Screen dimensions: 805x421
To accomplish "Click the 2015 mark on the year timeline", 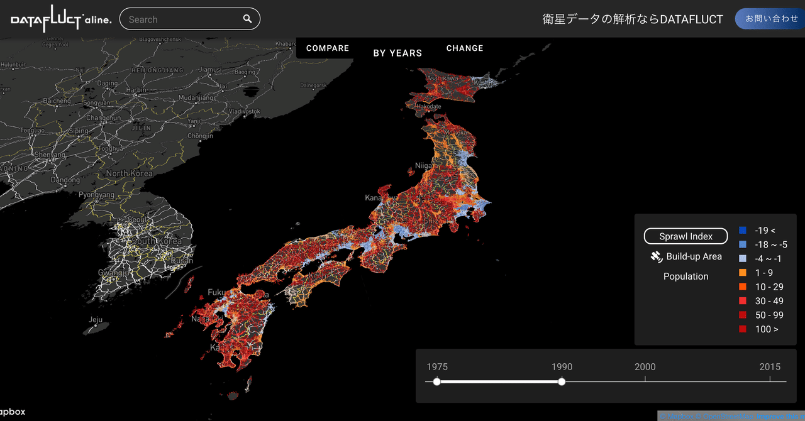I will coord(770,366).
